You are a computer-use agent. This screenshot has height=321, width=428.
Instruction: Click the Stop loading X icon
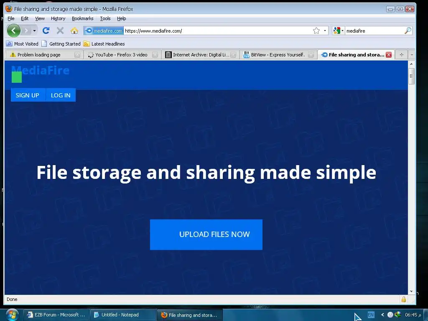[x=60, y=31]
